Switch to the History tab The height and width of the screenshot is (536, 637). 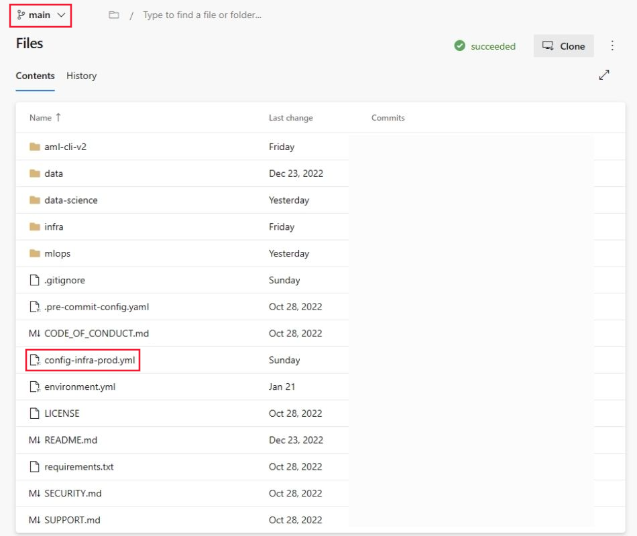coord(80,76)
